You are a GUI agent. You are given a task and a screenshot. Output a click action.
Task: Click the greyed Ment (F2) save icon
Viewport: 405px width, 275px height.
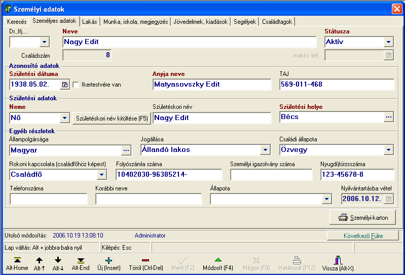(182, 260)
